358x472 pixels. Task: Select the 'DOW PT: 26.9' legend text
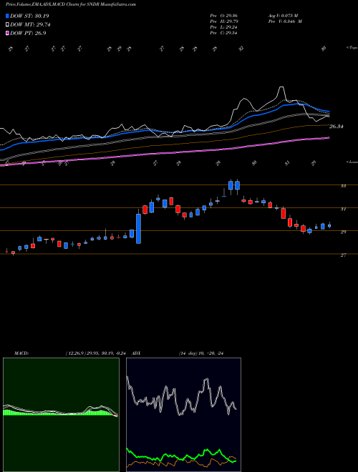[x=28, y=33]
